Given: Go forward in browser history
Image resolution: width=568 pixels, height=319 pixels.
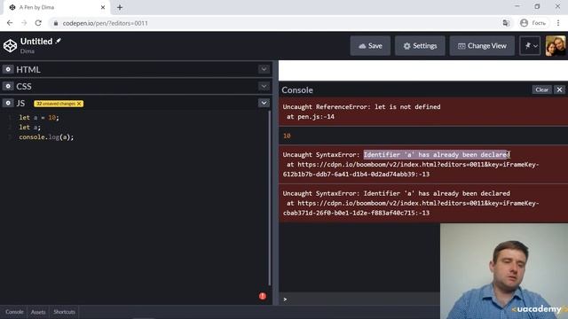Looking at the screenshot, I should pos(24,23).
